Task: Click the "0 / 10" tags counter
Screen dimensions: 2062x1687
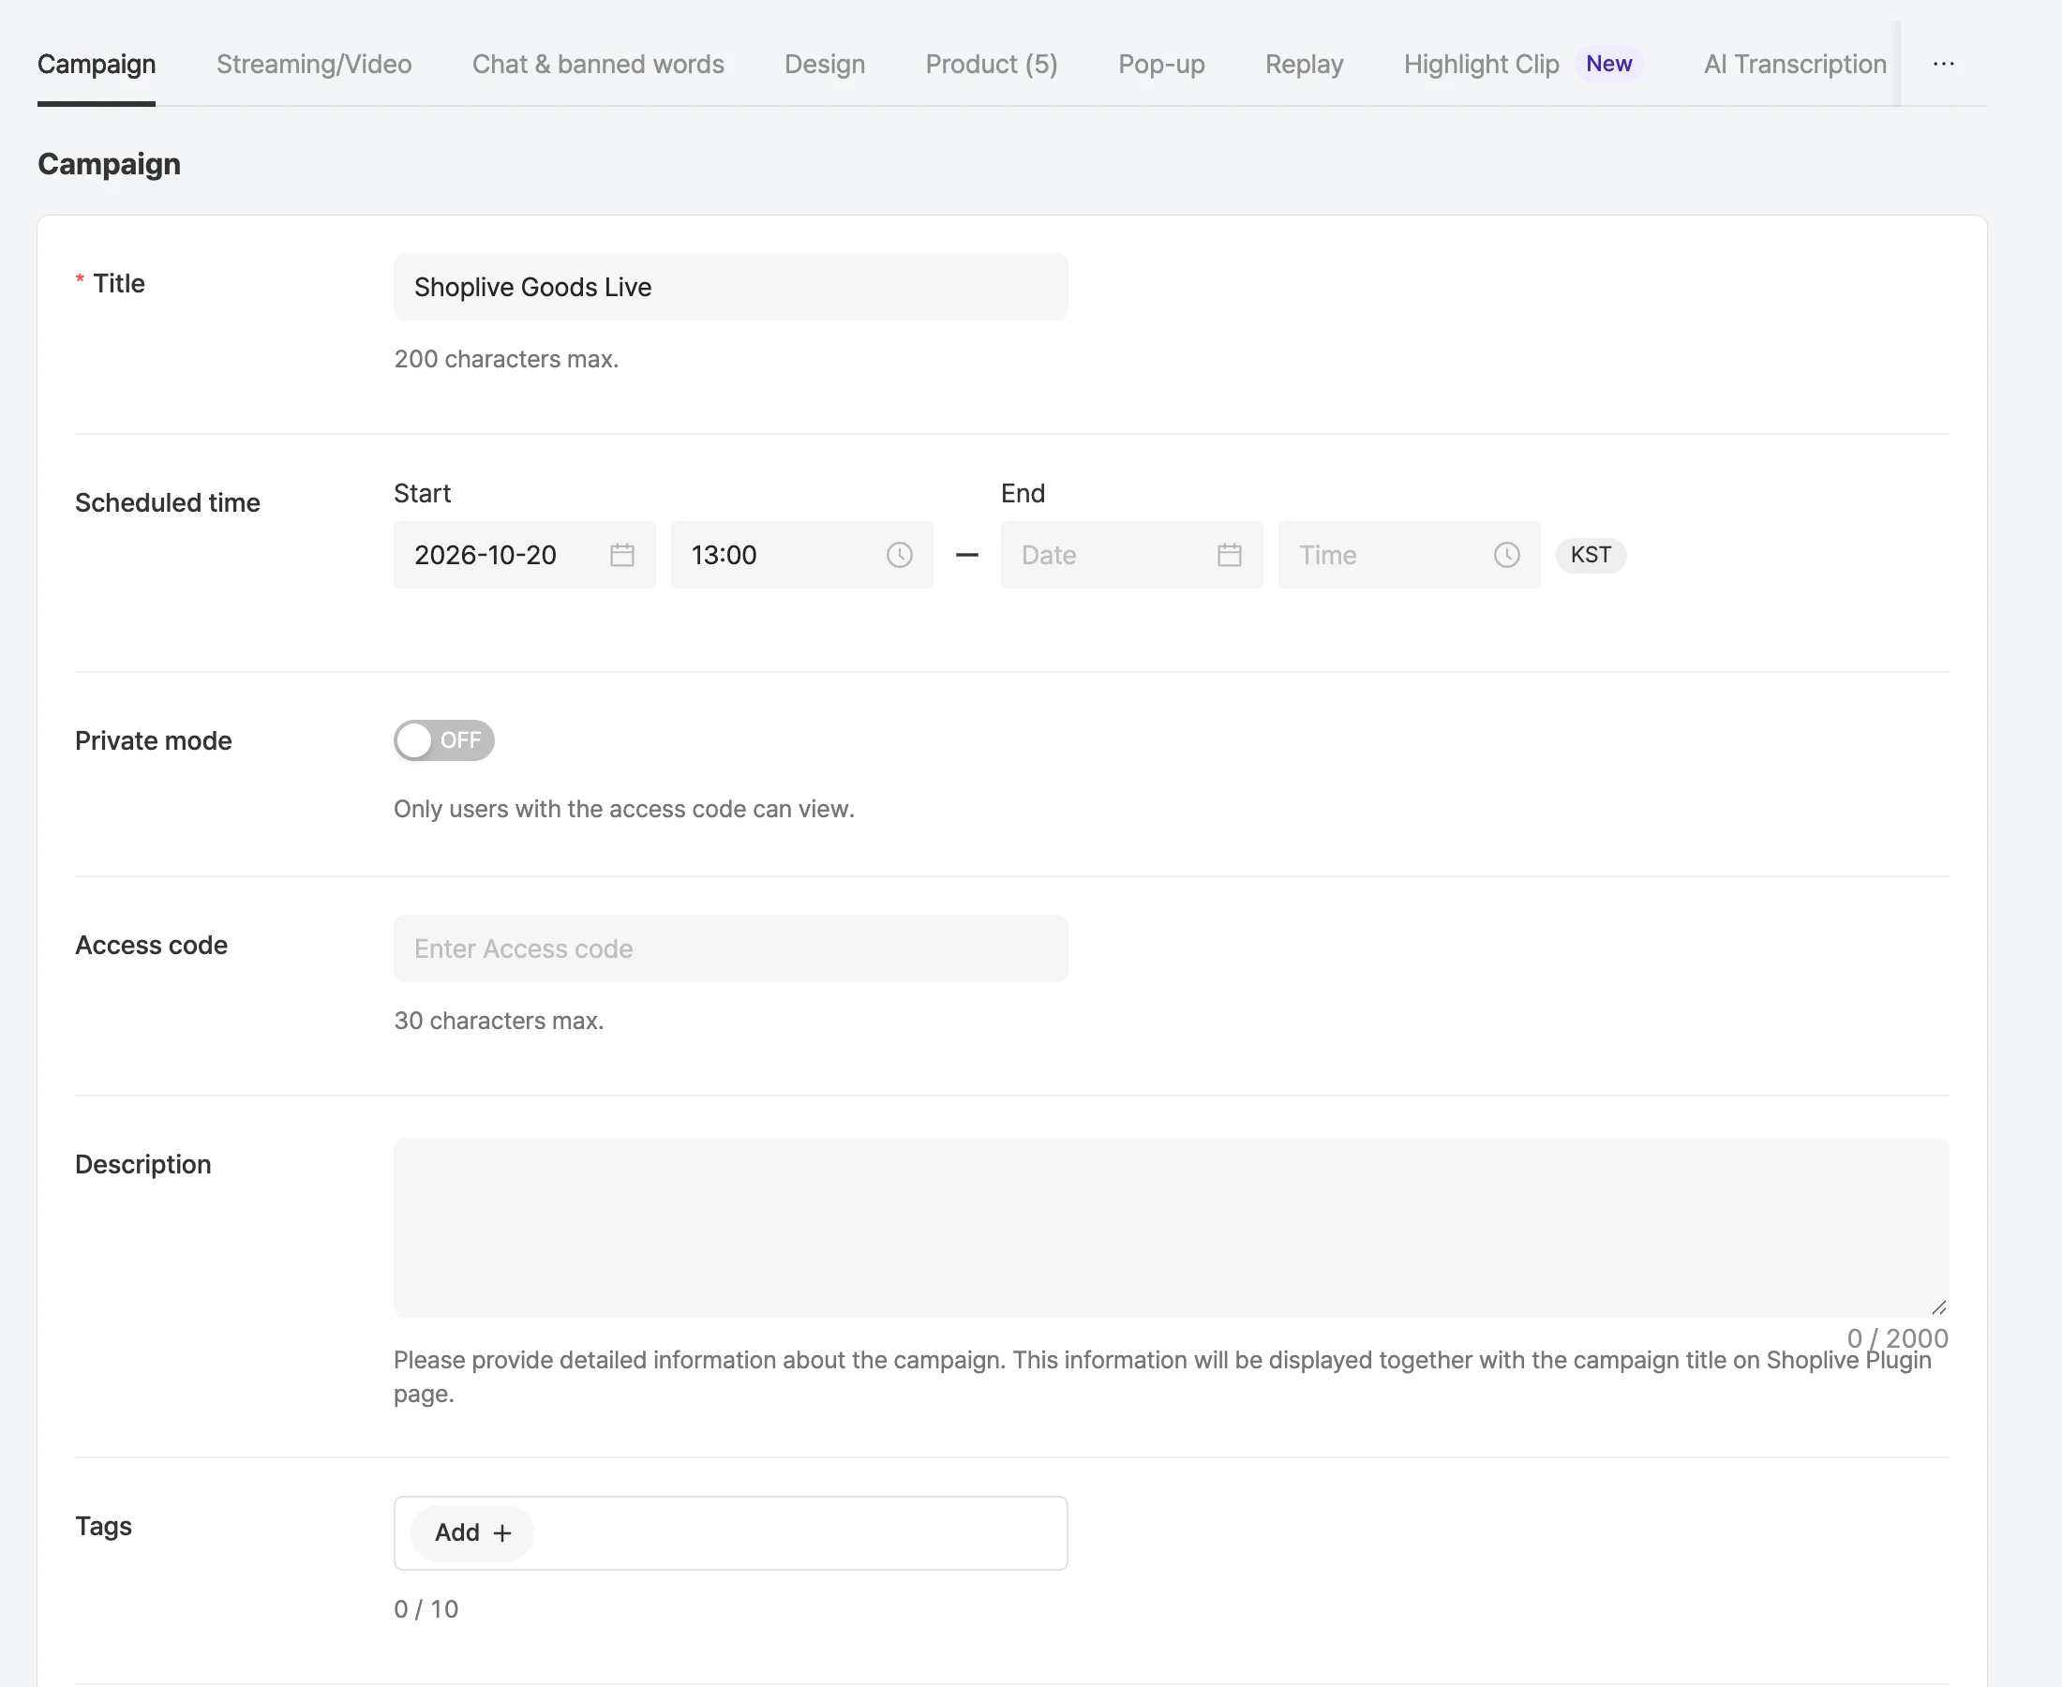Action: 426,1609
